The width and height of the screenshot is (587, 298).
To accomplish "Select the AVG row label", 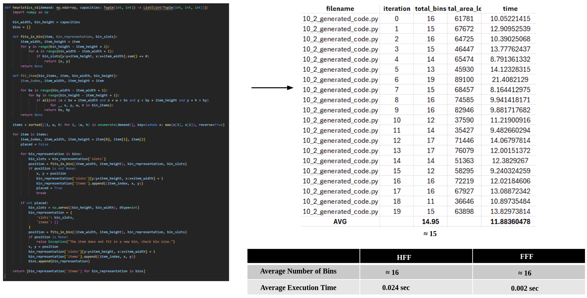I will pyautogui.click(x=340, y=222).
